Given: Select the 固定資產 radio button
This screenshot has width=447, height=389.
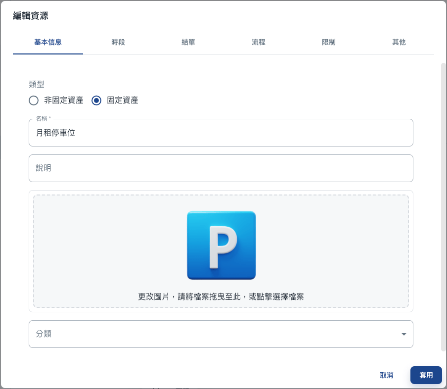Looking at the screenshot, I should coord(96,100).
